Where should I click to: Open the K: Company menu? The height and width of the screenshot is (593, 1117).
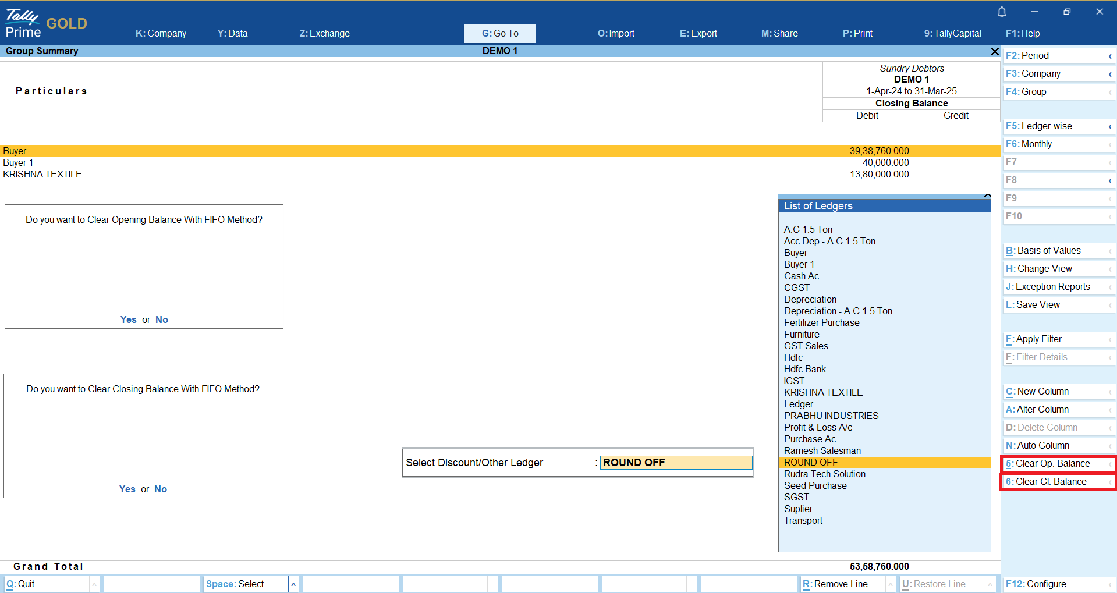click(161, 34)
